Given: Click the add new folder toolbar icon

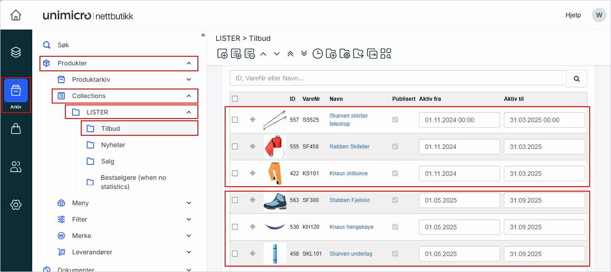Looking at the screenshot, I should [331, 54].
